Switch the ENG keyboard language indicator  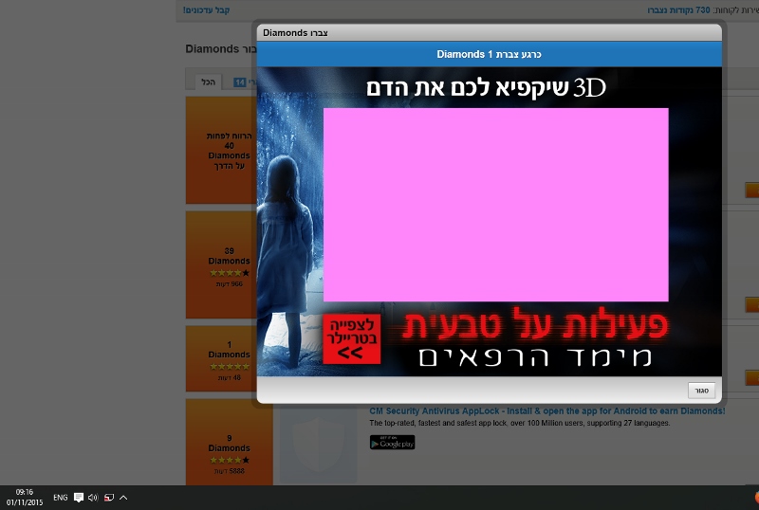coord(60,498)
